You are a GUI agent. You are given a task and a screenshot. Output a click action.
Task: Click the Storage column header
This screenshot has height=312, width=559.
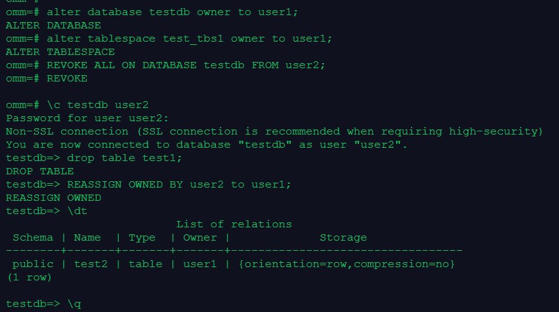pos(343,237)
